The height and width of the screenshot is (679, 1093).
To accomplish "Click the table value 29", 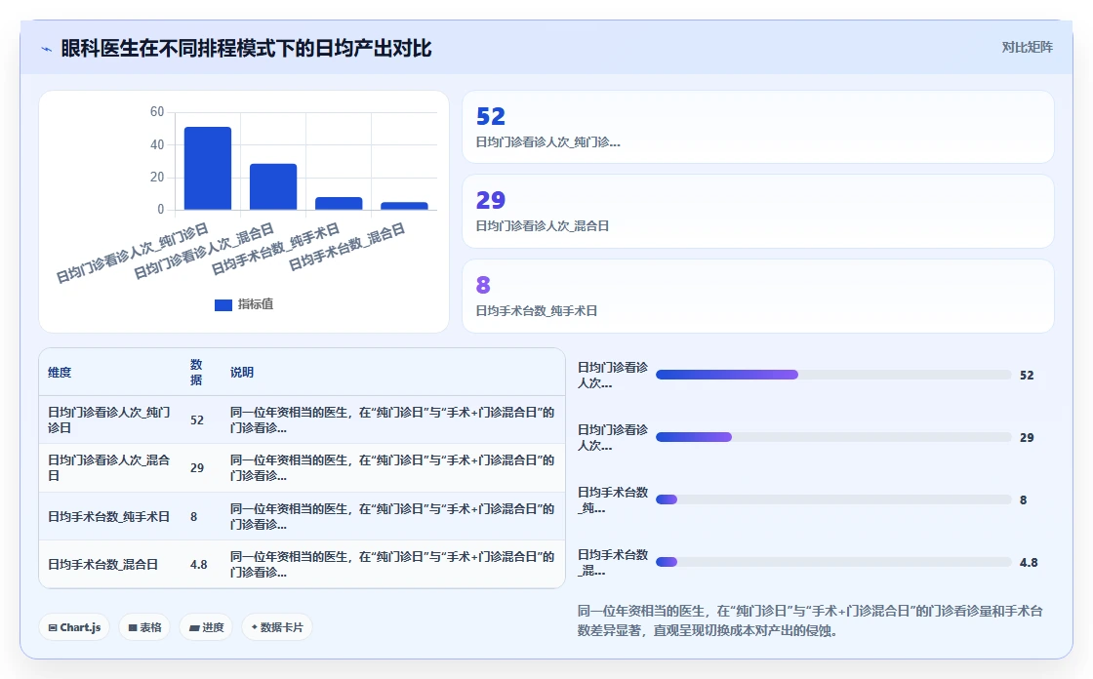I will coord(197,467).
